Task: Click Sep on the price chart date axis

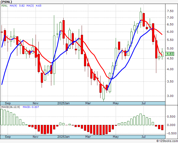Action: [x=8, y=103]
